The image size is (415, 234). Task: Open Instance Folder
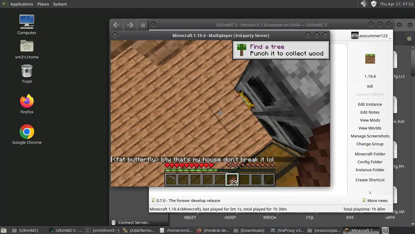(x=370, y=170)
